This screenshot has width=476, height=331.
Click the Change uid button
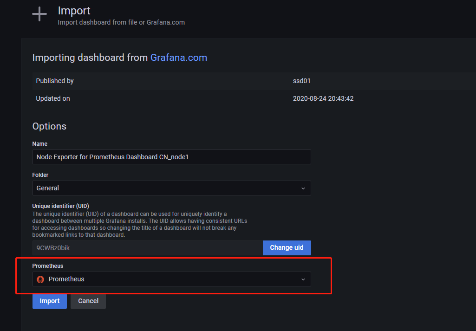point(287,247)
